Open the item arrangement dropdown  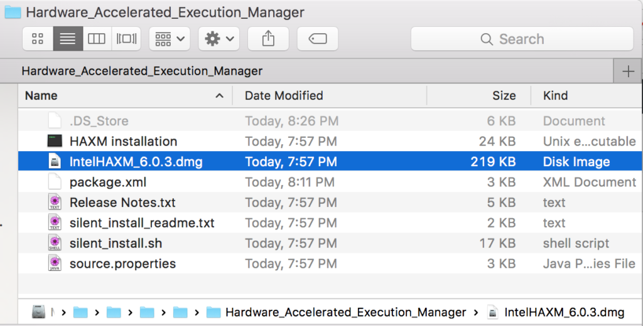tap(170, 39)
